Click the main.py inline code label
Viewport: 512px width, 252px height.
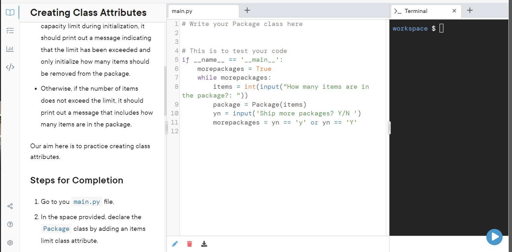click(x=87, y=202)
